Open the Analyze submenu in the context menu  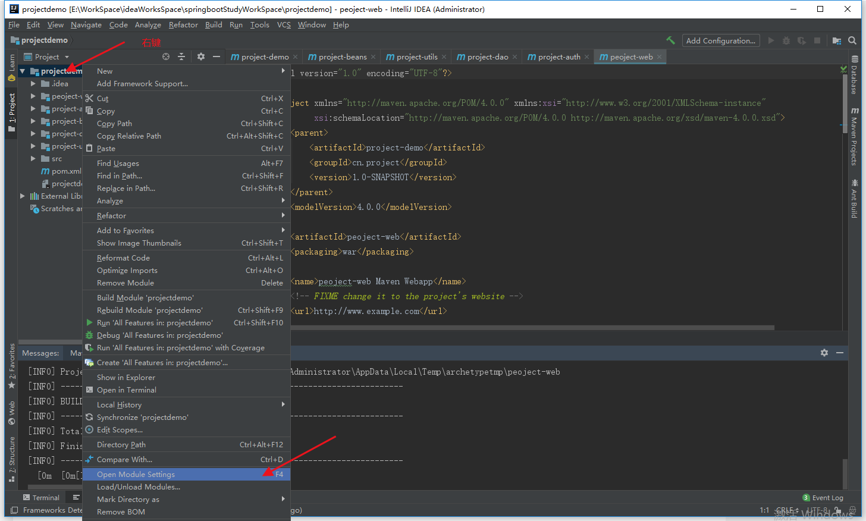(186, 201)
